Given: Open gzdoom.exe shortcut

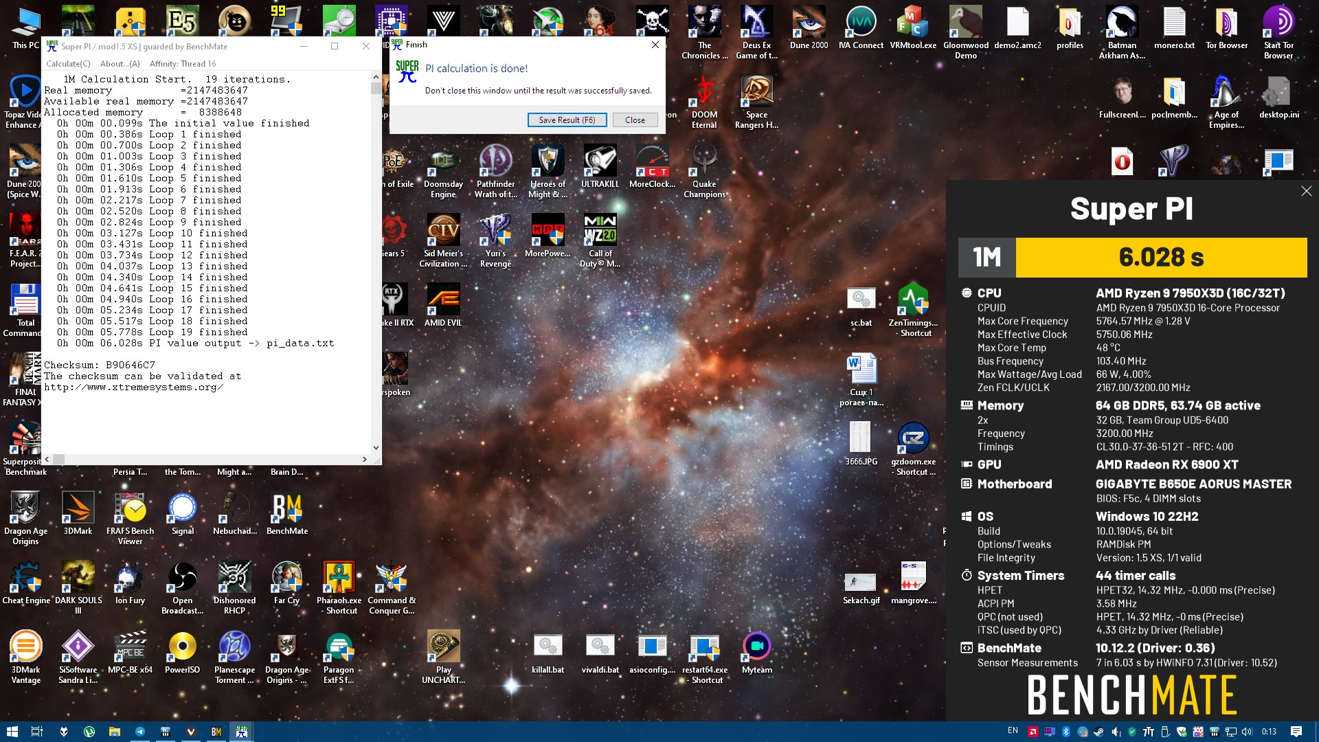Looking at the screenshot, I should (x=914, y=449).
